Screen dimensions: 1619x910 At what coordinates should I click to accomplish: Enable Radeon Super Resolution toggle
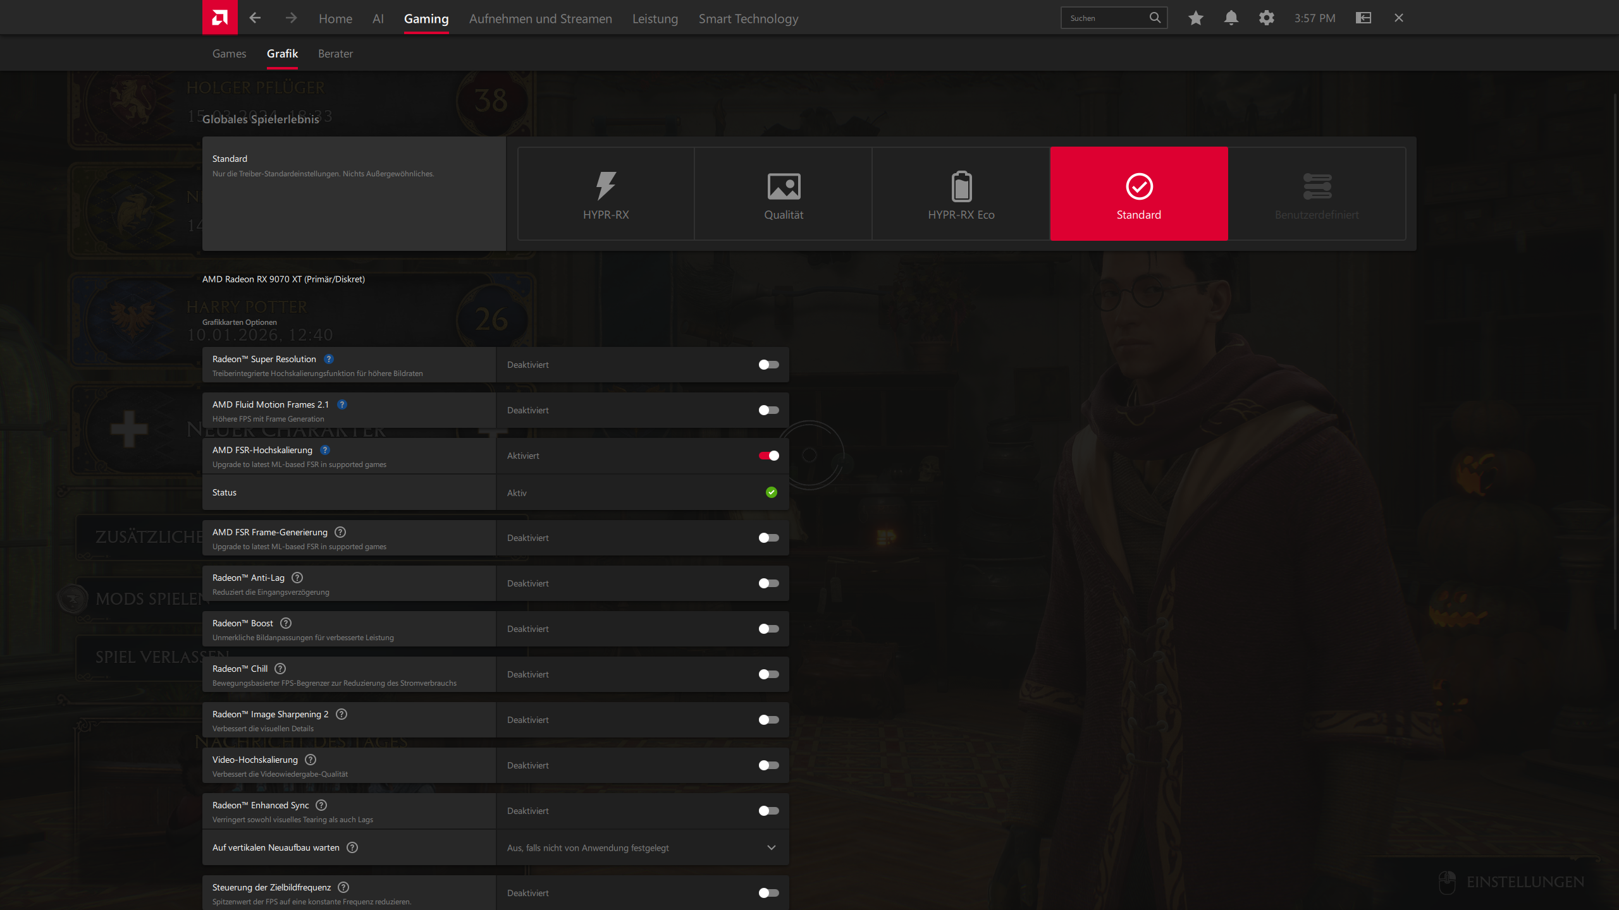coord(768,365)
